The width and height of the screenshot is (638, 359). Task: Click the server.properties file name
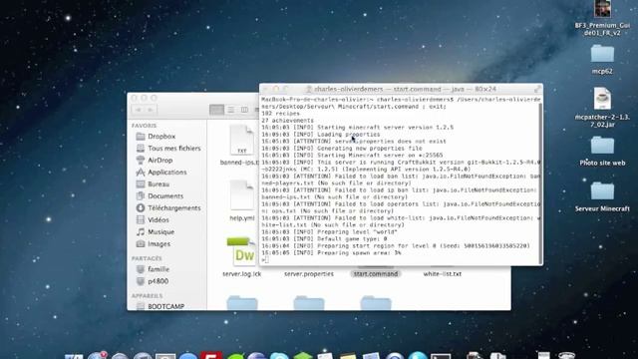[x=309, y=274]
